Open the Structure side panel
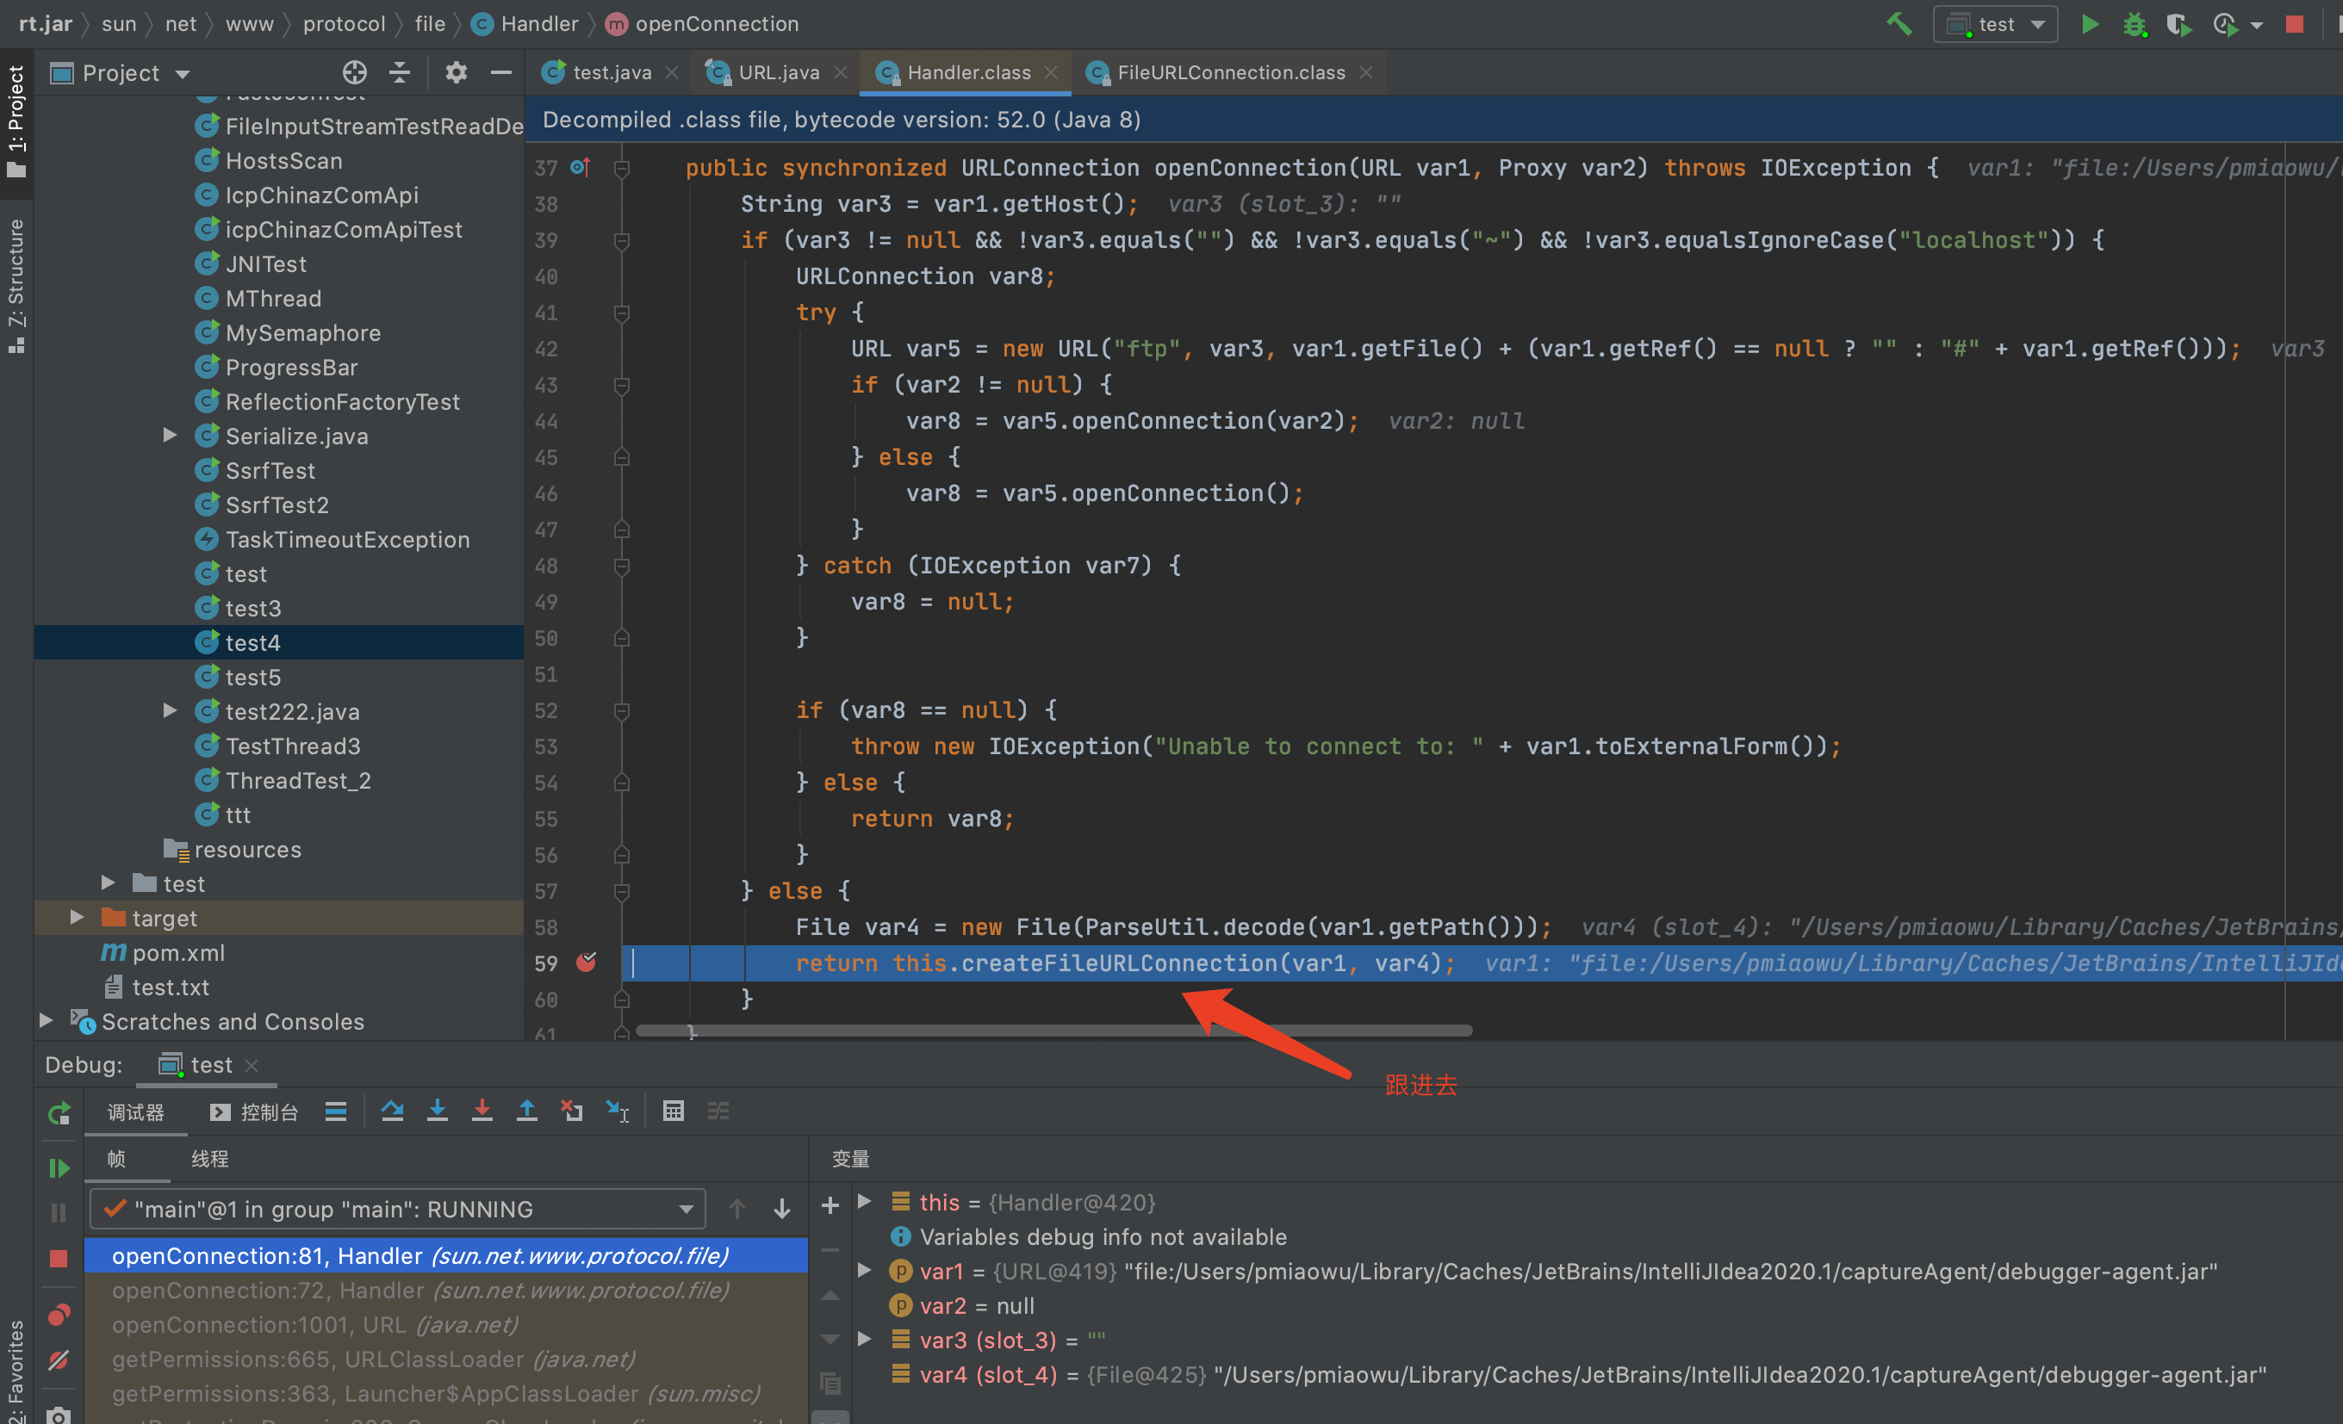Image resolution: width=2343 pixels, height=1424 pixels. coord(16,285)
